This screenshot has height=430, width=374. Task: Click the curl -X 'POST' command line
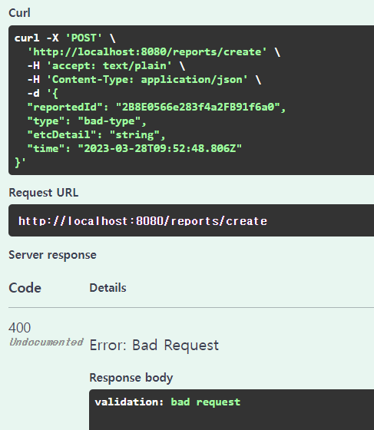(65, 38)
